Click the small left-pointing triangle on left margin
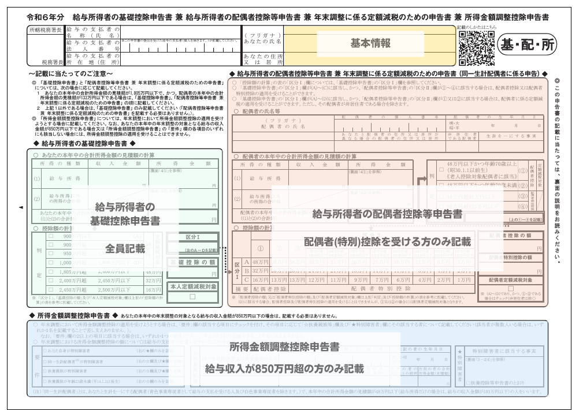The image size is (583, 410). pyautogui.click(x=21, y=207)
